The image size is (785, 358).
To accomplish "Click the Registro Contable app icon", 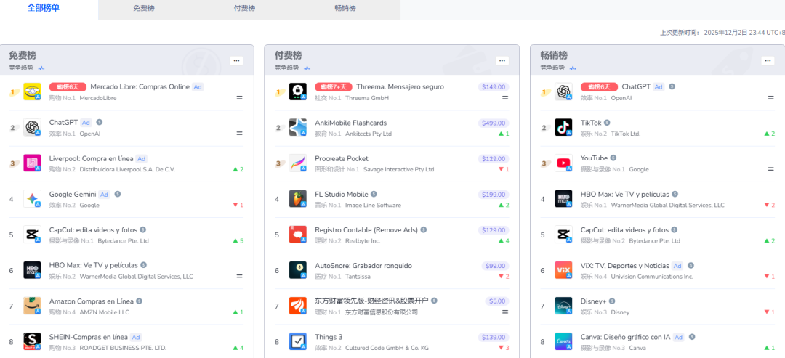I will click(x=298, y=235).
